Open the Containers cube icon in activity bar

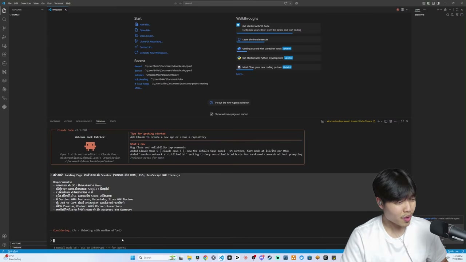4,80
